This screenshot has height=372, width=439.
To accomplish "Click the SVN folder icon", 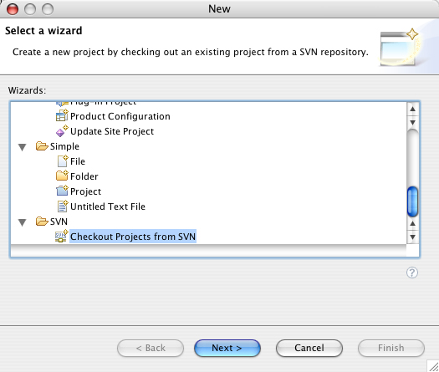I will 42,222.
